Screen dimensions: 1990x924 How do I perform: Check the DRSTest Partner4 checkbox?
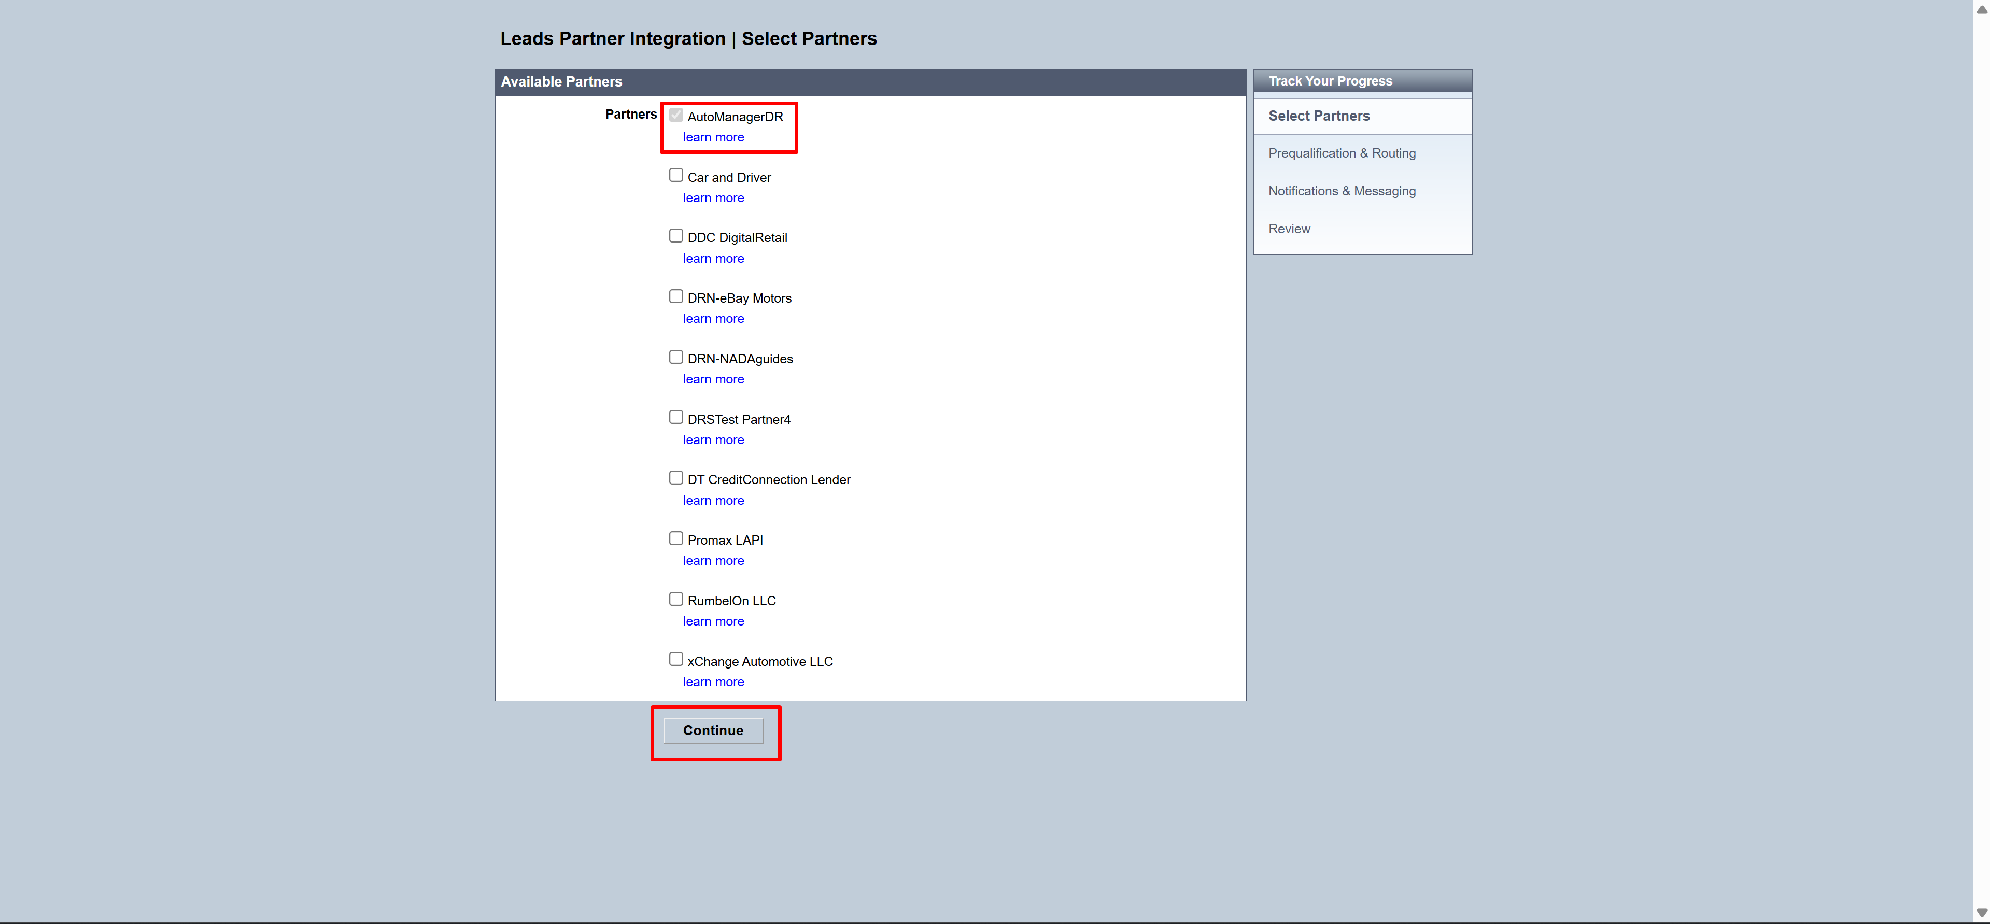coord(676,417)
